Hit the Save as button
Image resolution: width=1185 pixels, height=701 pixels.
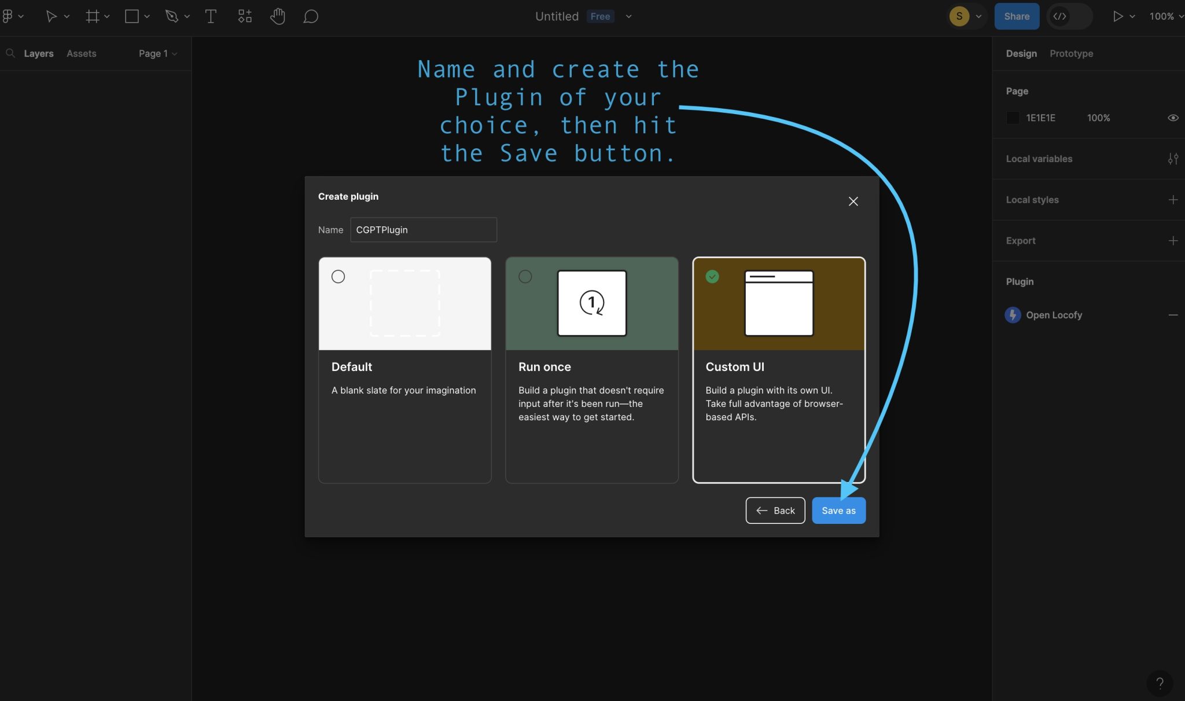[x=838, y=510]
